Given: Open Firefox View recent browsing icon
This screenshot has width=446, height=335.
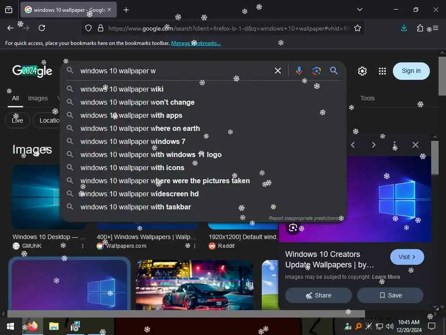Looking at the screenshot, I should click(9, 10).
